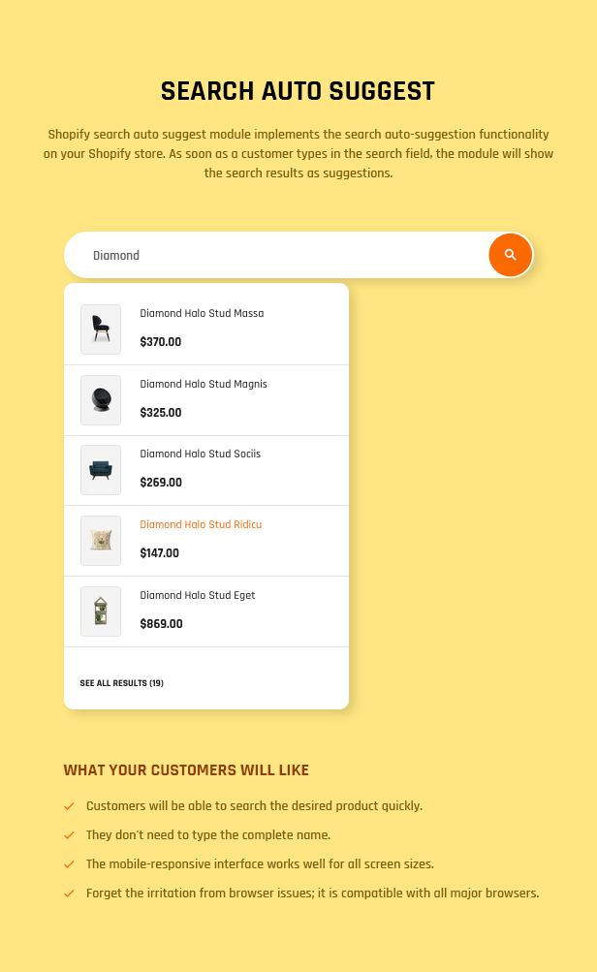
Task: Click the orange search magnifier button
Action: click(x=510, y=255)
